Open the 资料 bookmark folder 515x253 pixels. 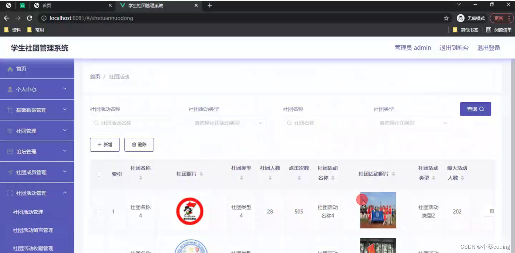point(13,30)
